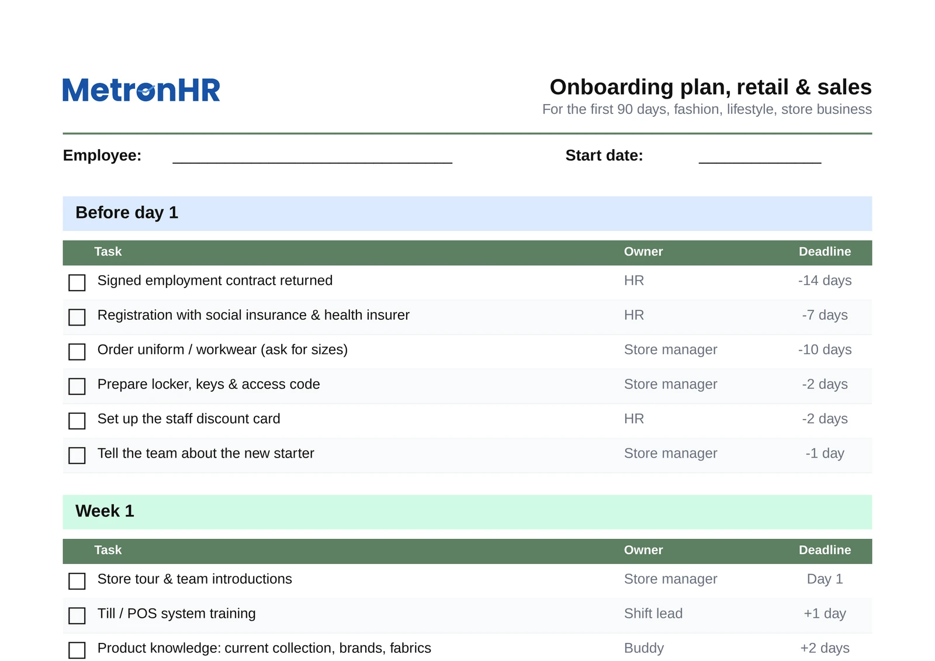Click 'Owner' header in Week 1 table
Screen dimensions: 935x661
point(643,551)
